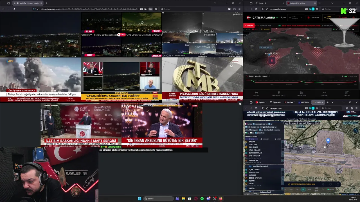The height and width of the screenshot is (202, 360).
Task: Open Firefox from the taskbar
Action: [x=220, y=199]
